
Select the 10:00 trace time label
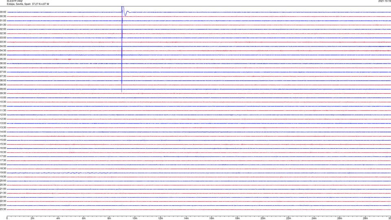3,98
